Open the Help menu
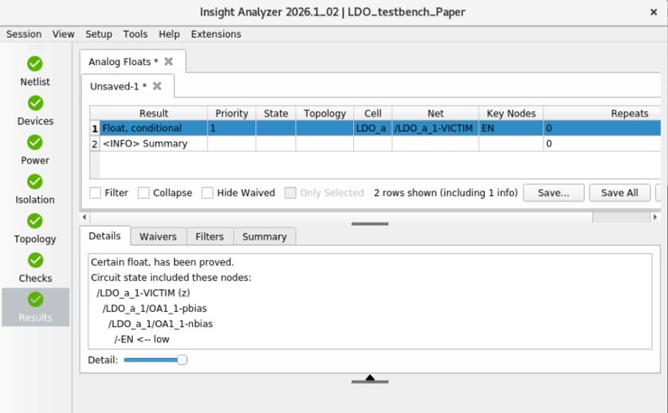This screenshot has width=668, height=413. pos(169,34)
